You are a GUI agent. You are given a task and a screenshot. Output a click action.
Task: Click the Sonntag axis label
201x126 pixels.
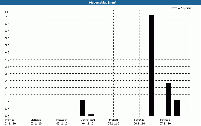click(x=165, y=120)
